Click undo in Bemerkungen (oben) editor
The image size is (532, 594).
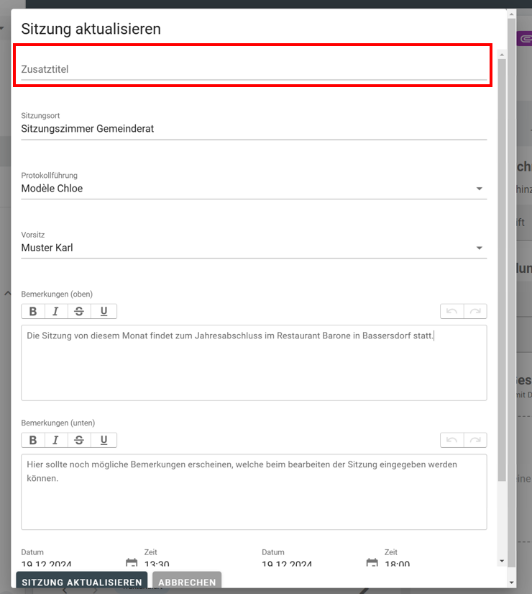[x=451, y=312]
